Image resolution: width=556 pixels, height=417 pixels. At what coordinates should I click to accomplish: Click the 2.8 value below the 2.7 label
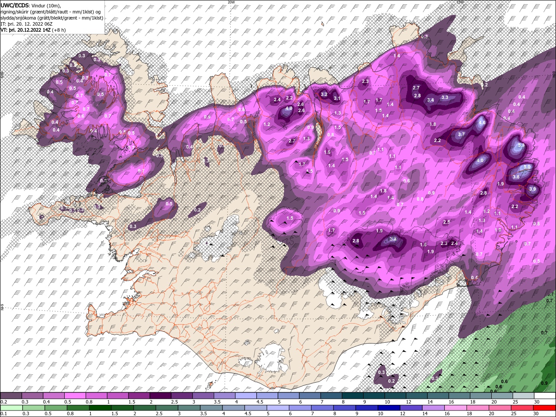417,96
